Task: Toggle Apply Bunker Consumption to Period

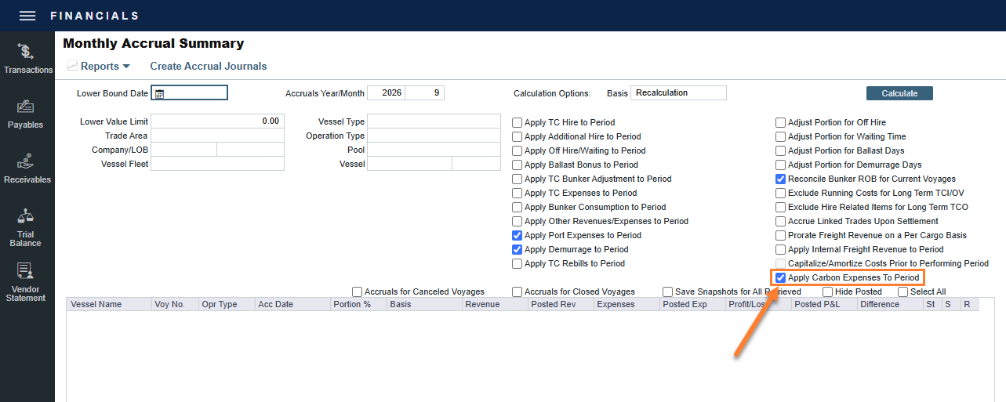Action: pyautogui.click(x=518, y=207)
